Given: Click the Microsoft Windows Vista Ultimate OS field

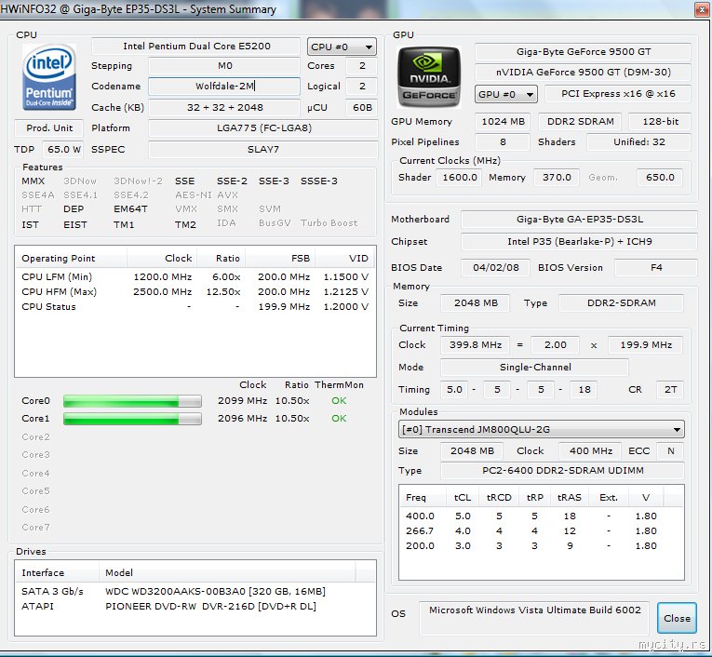Looking at the screenshot, I should 534,618.
